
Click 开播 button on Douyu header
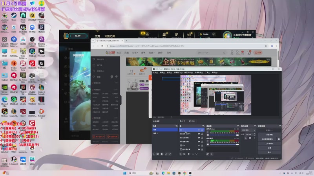(258, 53)
